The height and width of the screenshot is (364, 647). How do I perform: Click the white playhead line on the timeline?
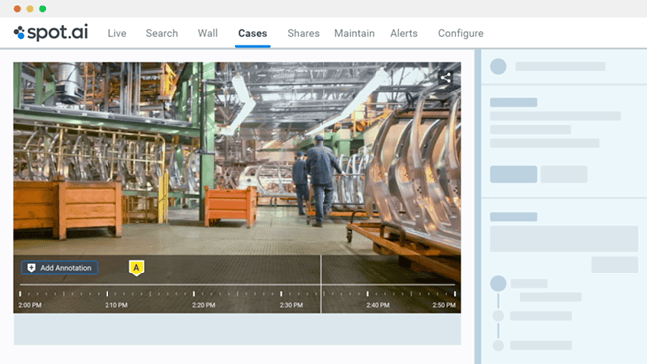321,284
